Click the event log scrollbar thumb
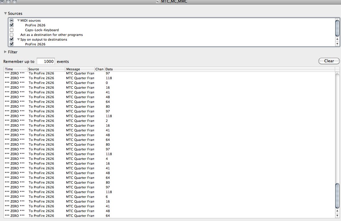 pos(337,196)
